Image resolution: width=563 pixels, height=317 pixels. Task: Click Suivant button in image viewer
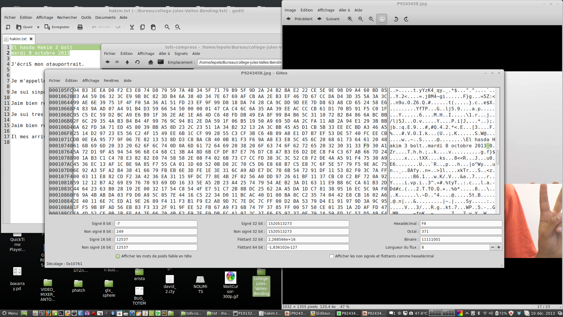click(329, 19)
